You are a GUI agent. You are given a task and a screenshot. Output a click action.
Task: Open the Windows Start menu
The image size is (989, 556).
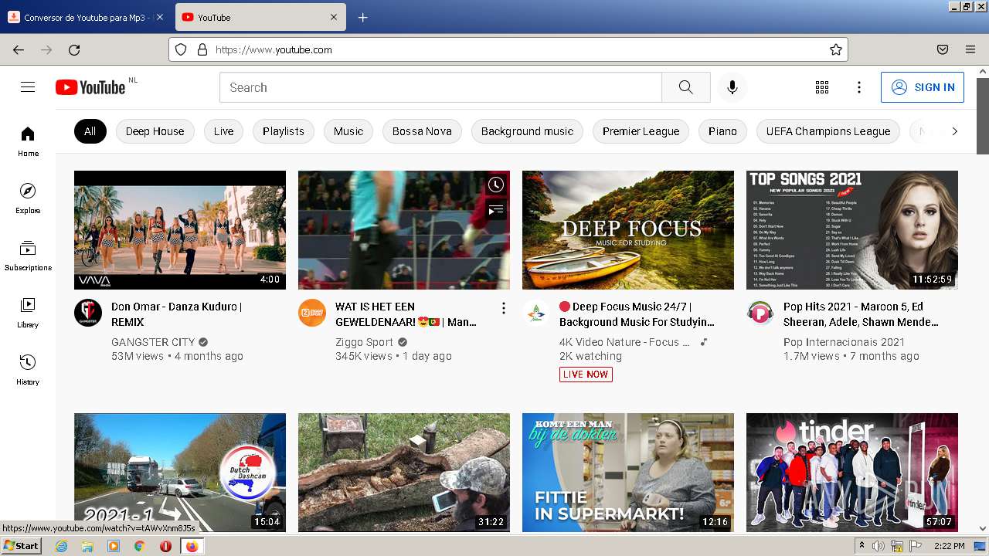tap(22, 546)
